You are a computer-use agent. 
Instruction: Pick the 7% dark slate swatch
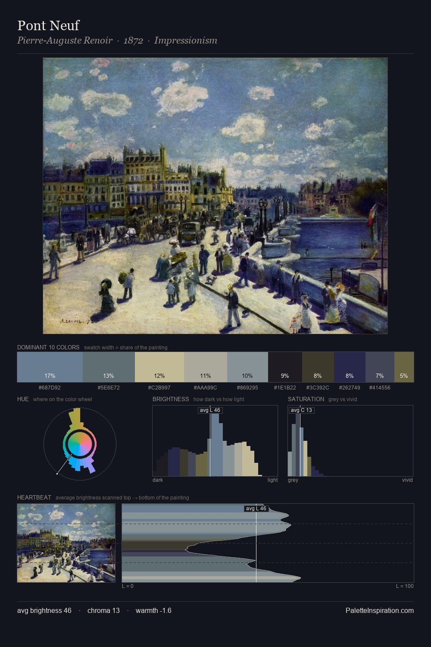click(380, 367)
